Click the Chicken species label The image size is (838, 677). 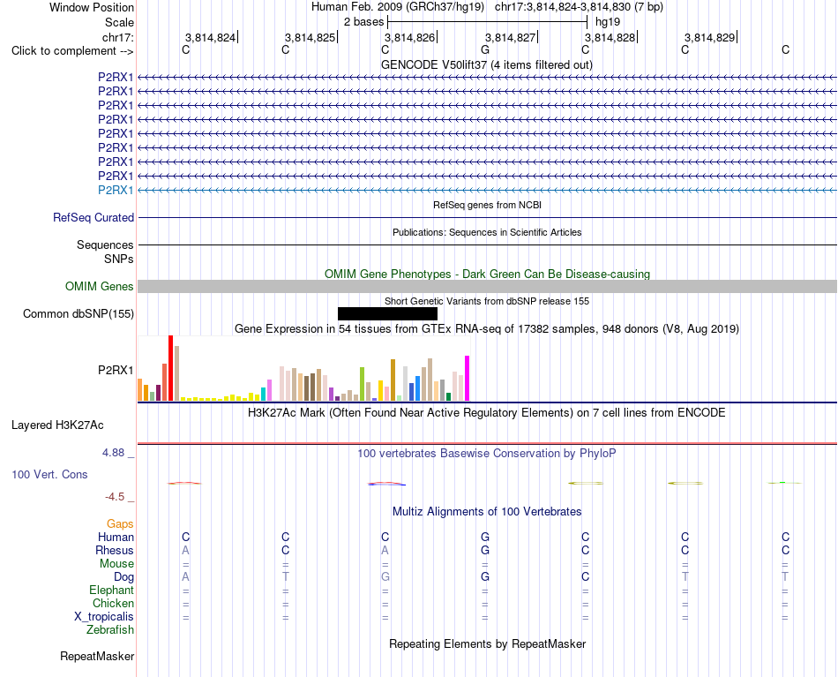coord(113,603)
